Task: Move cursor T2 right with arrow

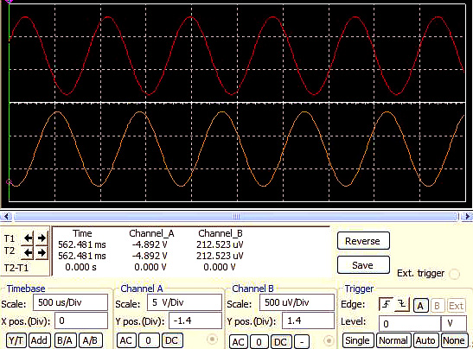Action: tap(42, 252)
